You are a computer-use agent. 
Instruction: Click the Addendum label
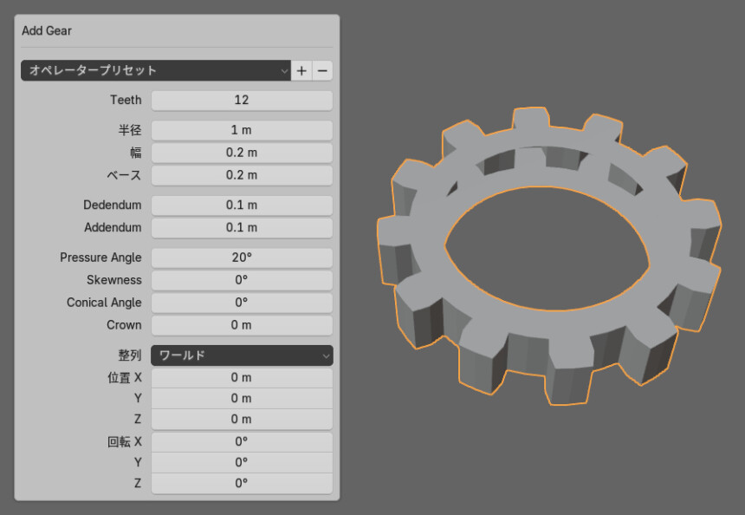tap(113, 227)
